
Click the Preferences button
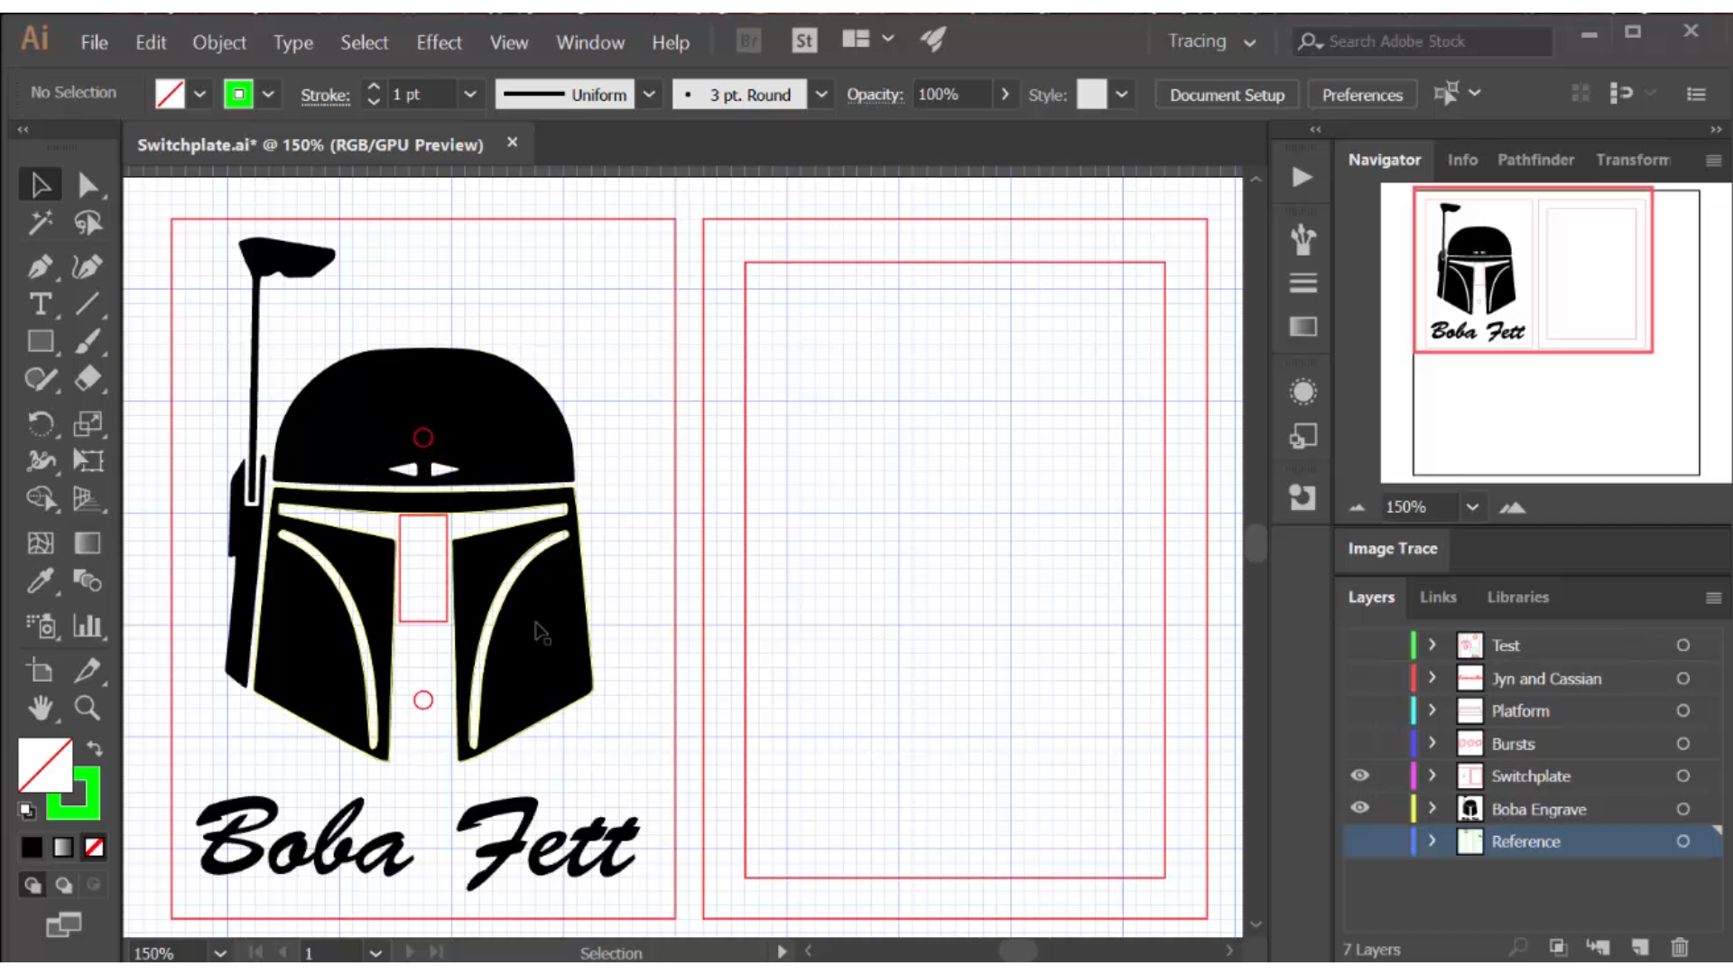(x=1362, y=95)
